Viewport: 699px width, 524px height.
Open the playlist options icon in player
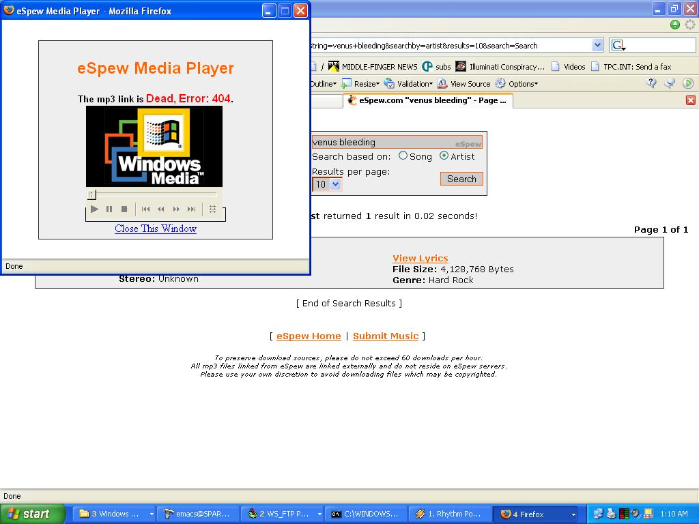point(212,209)
